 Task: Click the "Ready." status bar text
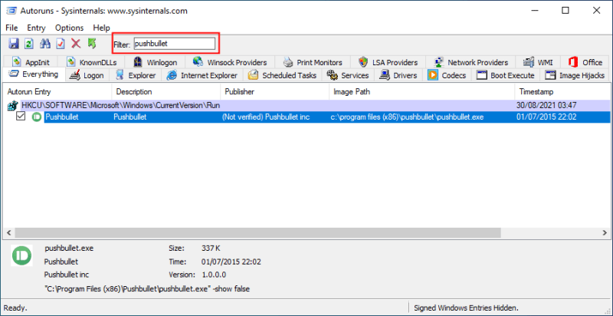pyautogui.click(x=16, y=308)
